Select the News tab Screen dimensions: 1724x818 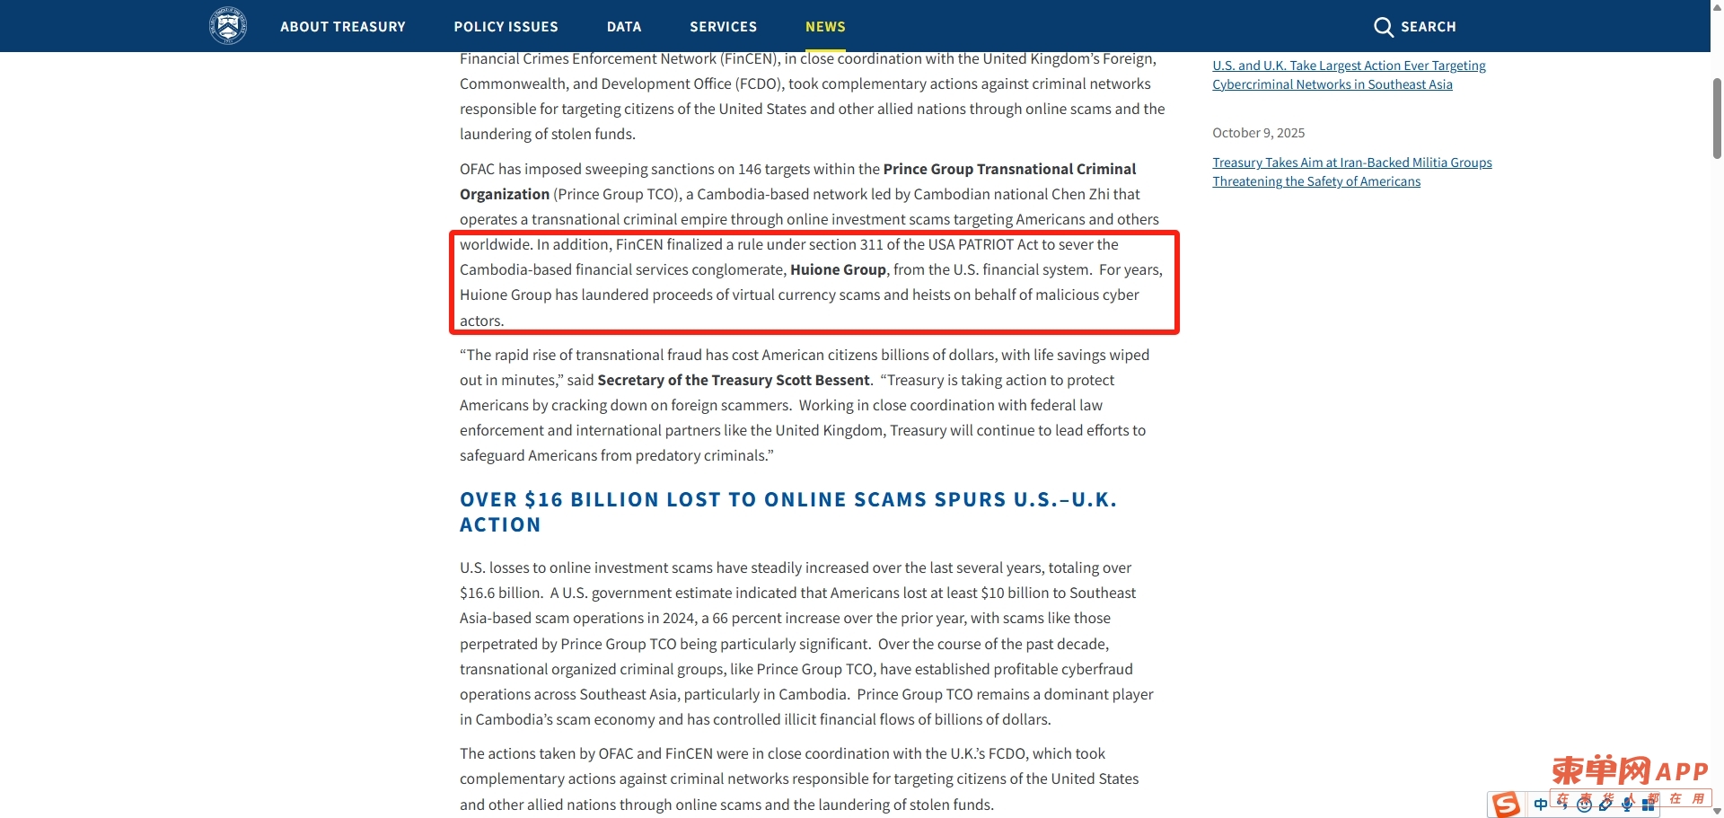(825, 27)
